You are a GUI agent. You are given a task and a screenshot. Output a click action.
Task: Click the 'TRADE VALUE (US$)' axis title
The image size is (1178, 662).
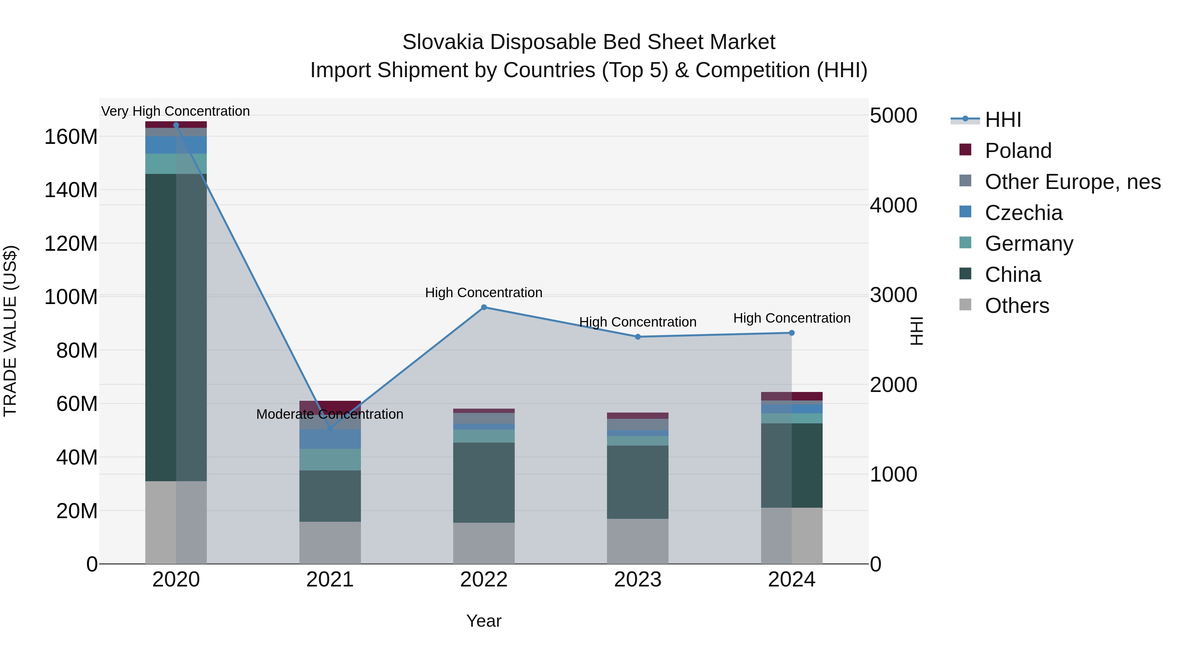(10, 331)
